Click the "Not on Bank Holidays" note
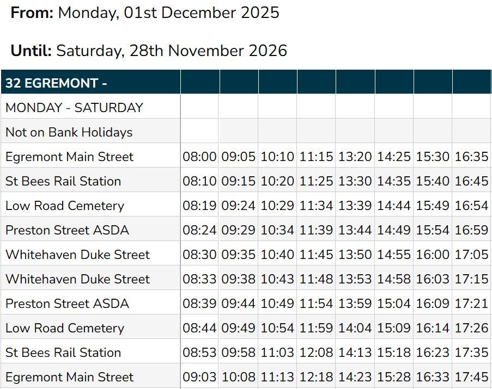Screen dimensions: 492x389 (x=69, y=132)
